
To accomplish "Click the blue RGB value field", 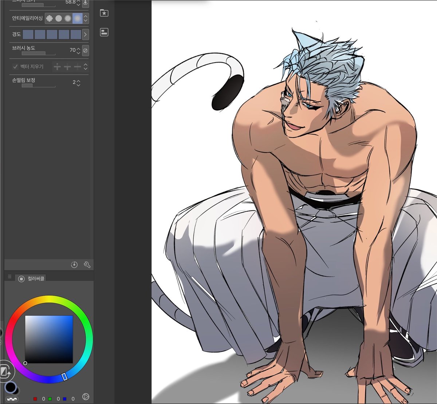I will (73, 399).
